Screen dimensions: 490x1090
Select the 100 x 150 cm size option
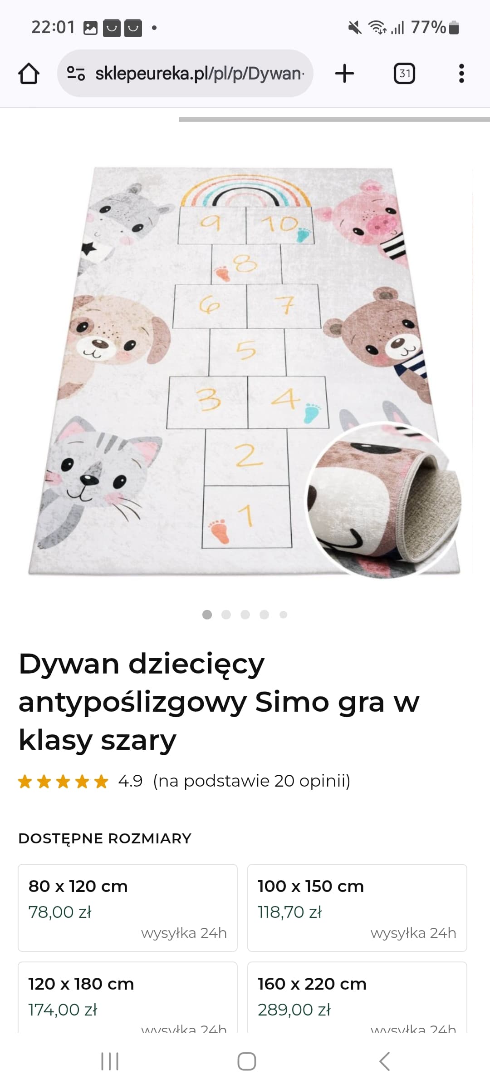pos(357,908)
